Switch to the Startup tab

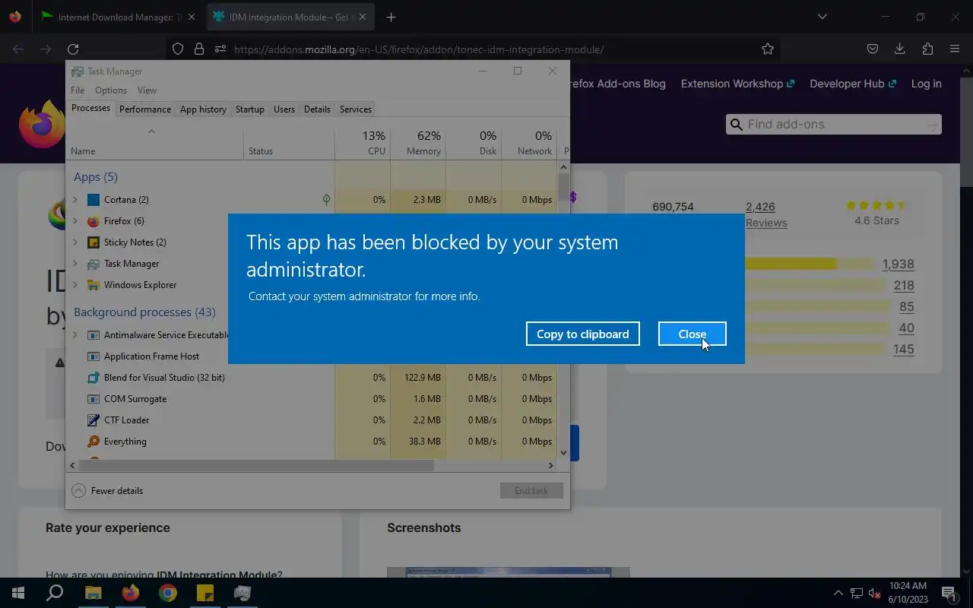250,109
